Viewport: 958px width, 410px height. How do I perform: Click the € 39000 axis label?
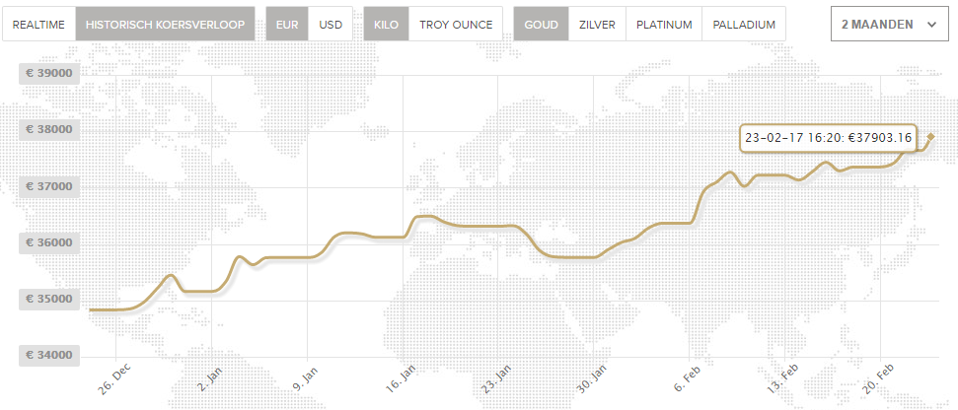pyautogui.click(x=49, y=73)
